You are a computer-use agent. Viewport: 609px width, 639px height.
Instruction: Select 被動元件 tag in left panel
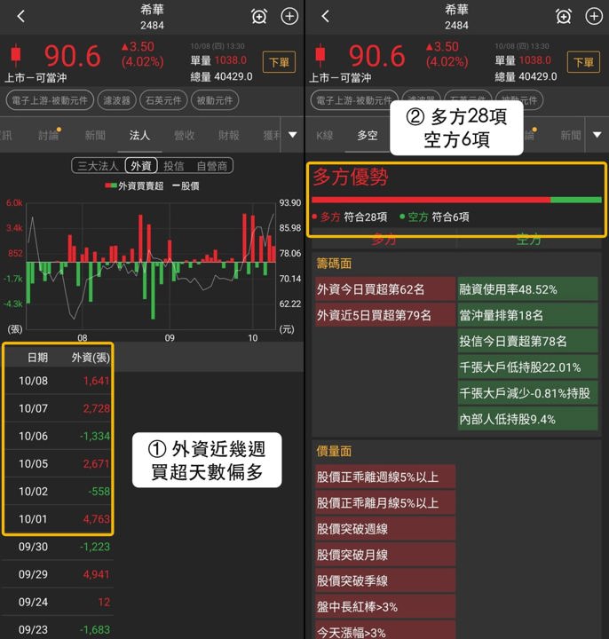point(215,100)
